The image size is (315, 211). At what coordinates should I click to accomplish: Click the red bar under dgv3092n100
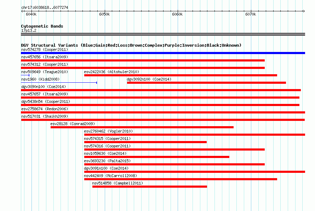(x=206, y=83)
